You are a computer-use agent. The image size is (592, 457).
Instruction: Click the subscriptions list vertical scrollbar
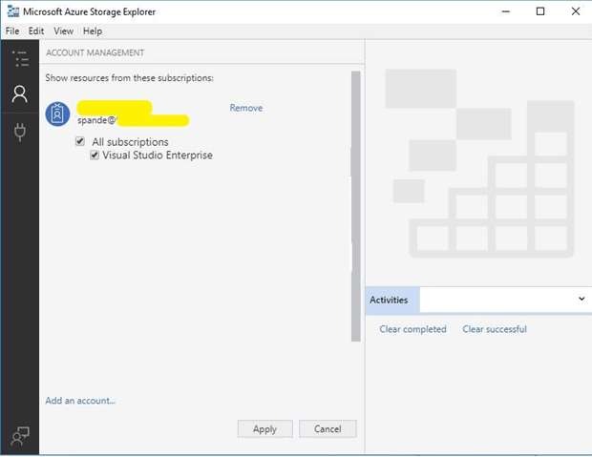[x=355, y=206]
